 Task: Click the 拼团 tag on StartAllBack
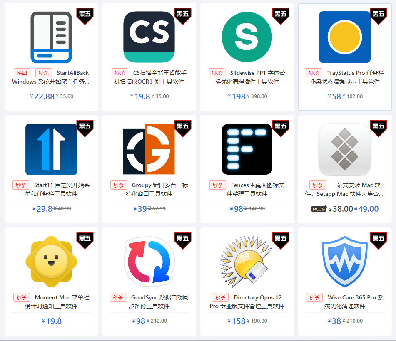pyautogui.click(x=22, y=73)
